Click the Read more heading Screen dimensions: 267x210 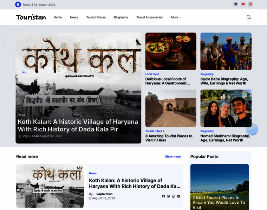coord(27,156)
